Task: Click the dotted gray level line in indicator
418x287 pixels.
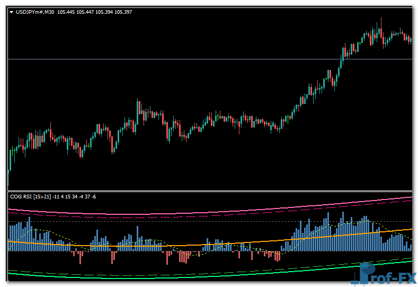Action: pos(212,221)
